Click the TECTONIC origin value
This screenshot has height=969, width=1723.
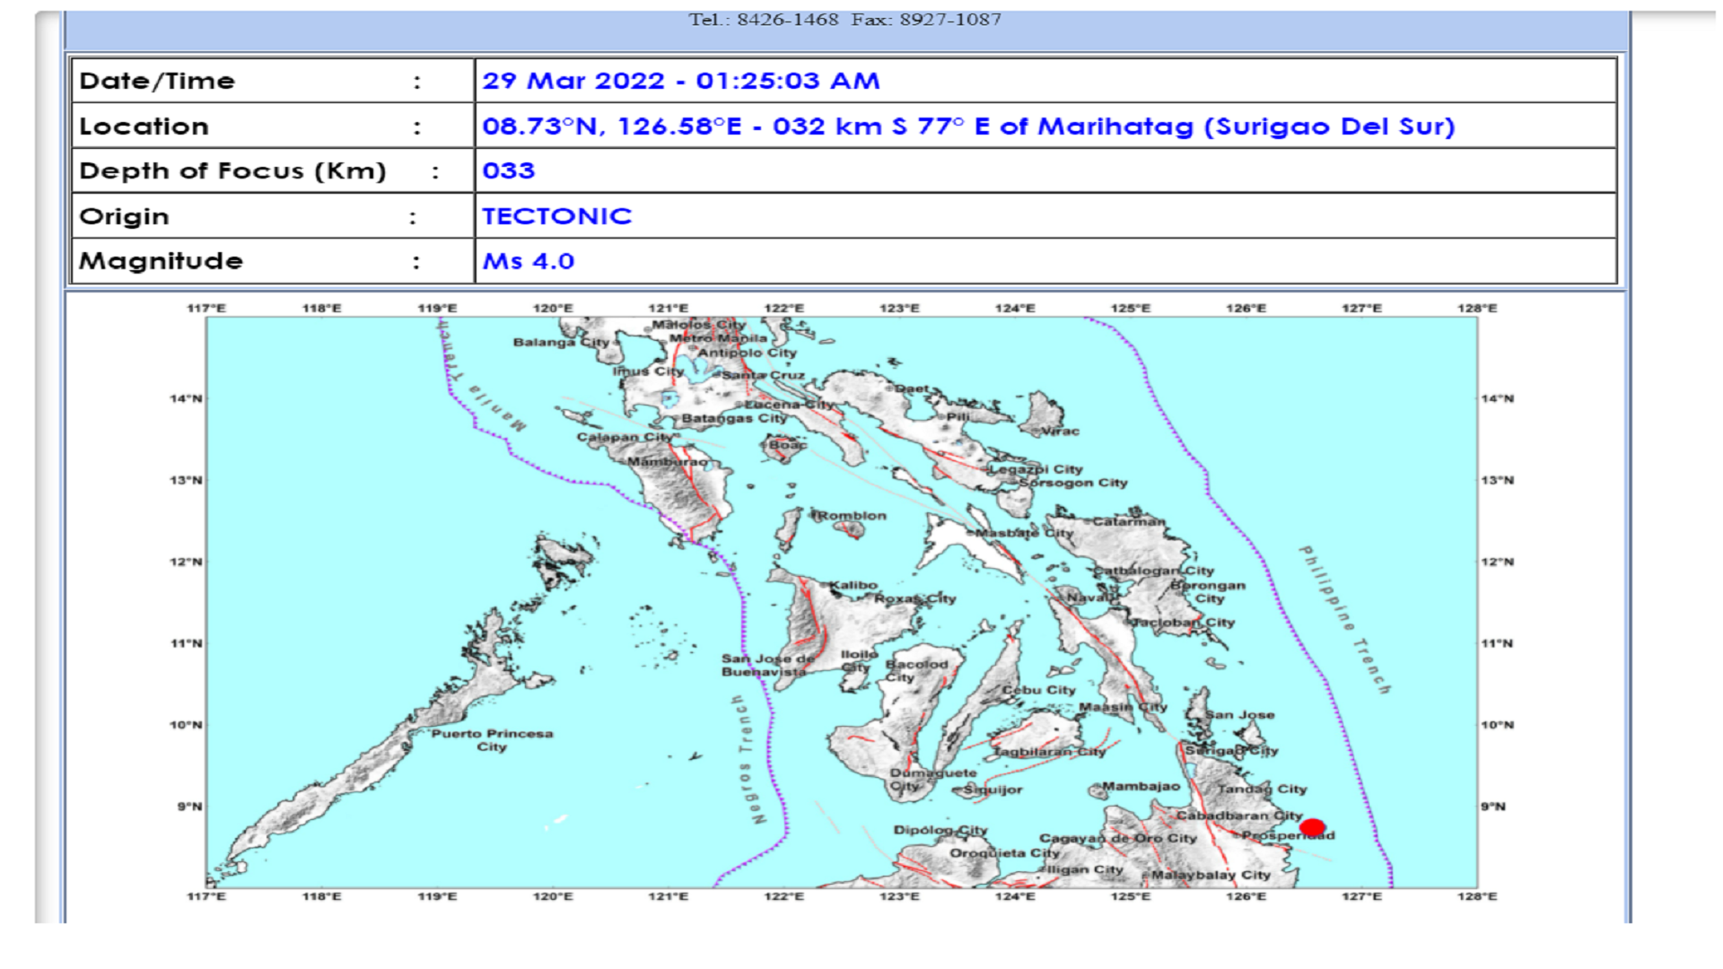(x=557, y=216)
